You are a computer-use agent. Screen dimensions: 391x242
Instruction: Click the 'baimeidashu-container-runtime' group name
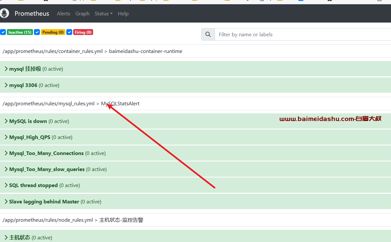[146, 51]
